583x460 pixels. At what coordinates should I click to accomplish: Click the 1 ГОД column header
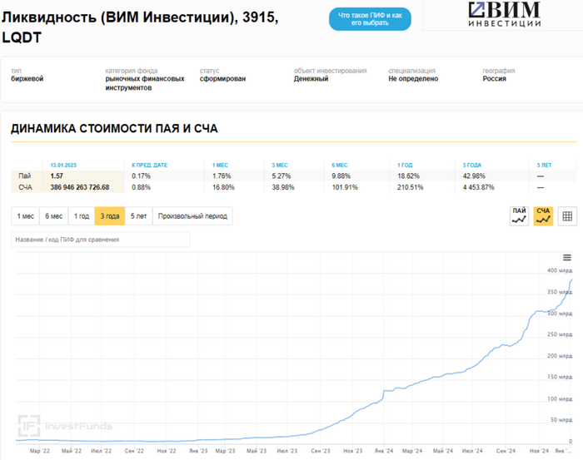(x=405, y=166)
